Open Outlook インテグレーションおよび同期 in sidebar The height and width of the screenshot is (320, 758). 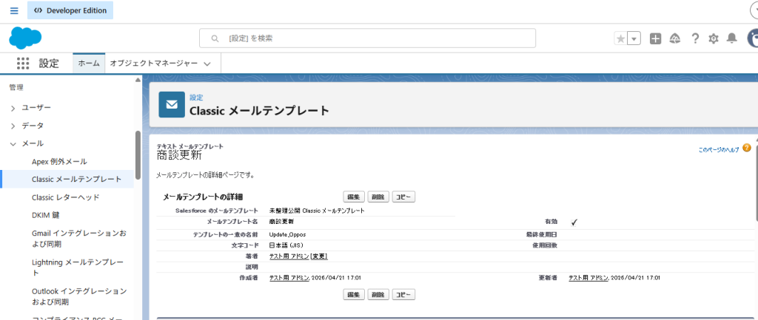tap(79, 296)
